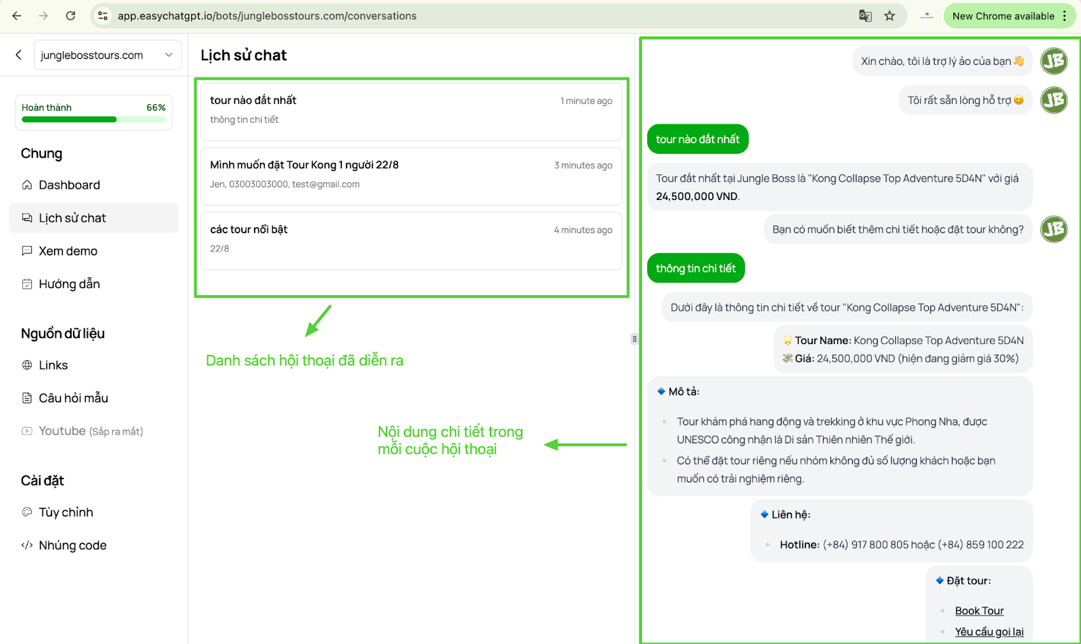Click the Yêu cầu gọi lại link
This screenshot has width=1081, height=644.
989,632
